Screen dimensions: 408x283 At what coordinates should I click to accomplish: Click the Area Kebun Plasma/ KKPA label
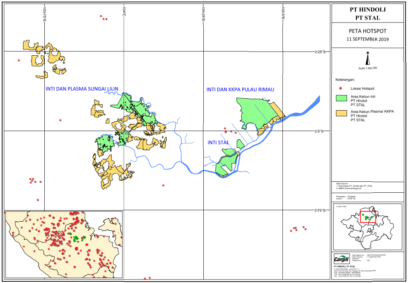[372, 111]
